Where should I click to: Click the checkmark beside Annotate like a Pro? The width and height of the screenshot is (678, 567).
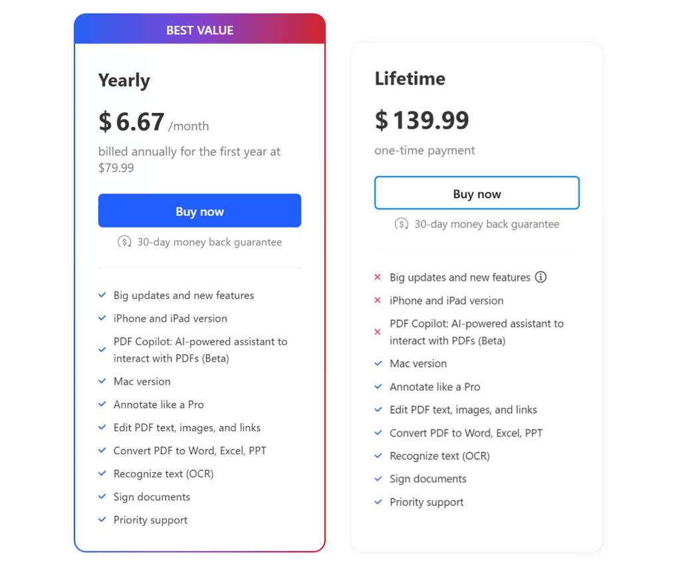(x=102, y=403)
